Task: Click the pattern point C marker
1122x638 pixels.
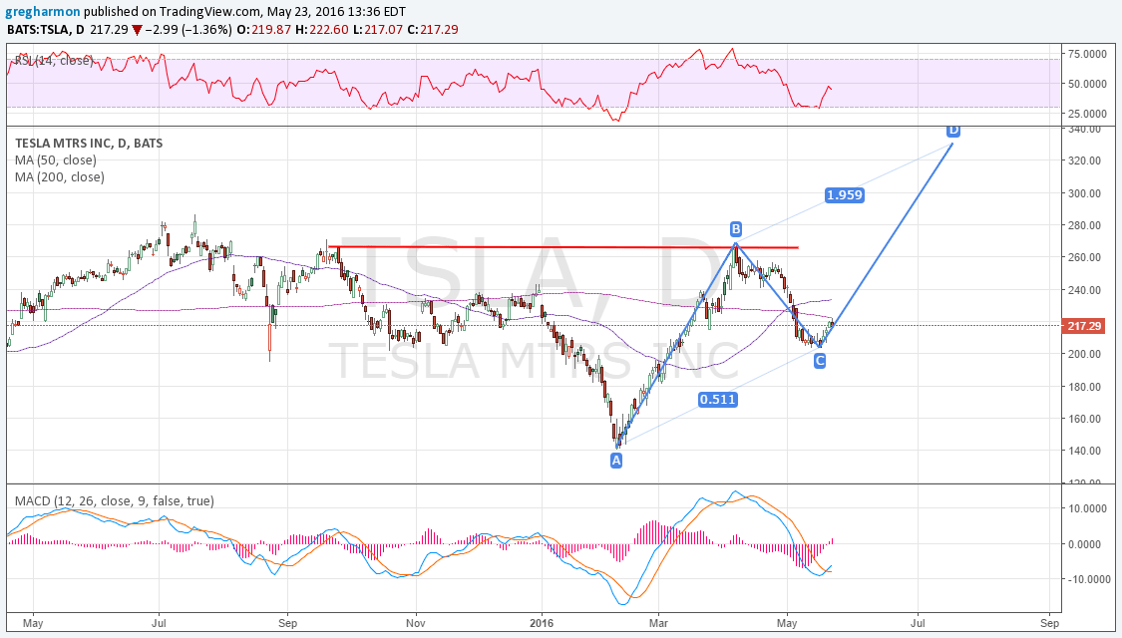Action: point(820,361)
